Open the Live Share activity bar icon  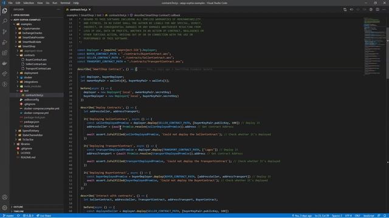[x=5, y=74]
